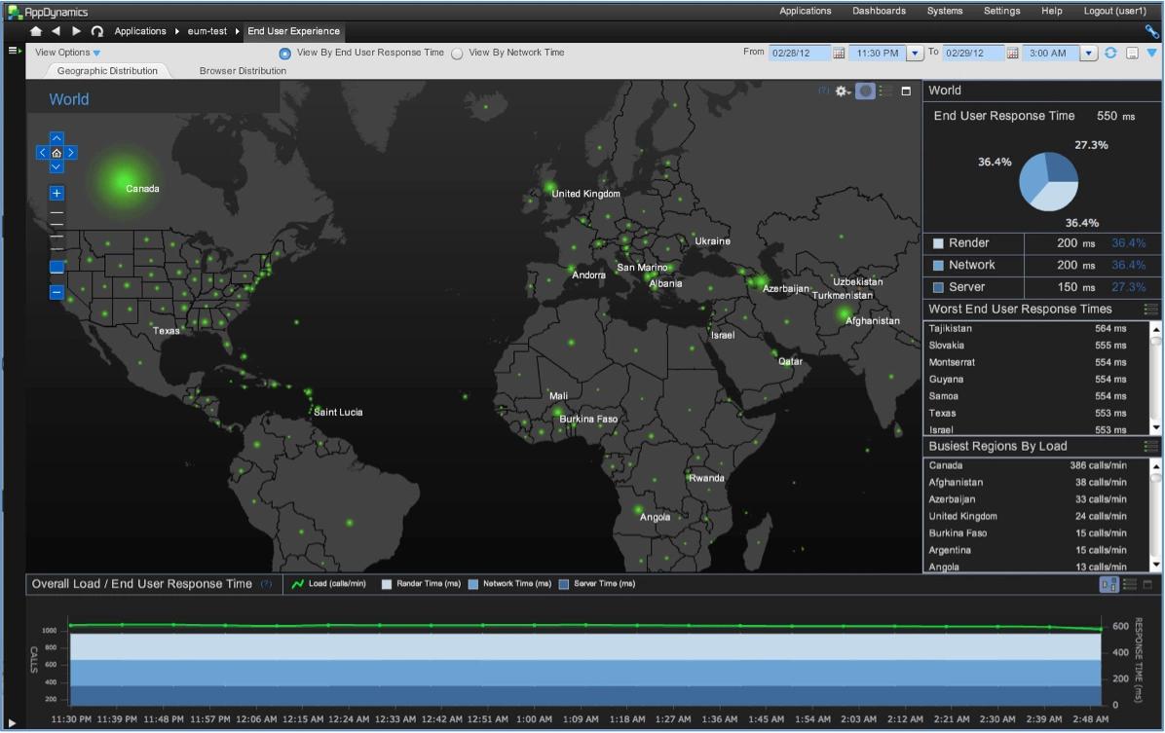
Task: Open the Dashboards menu
Action: (x=879, y=11)
